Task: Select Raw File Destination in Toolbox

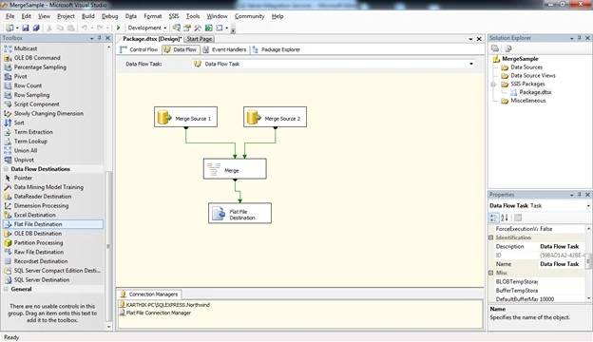Action: 39,252
